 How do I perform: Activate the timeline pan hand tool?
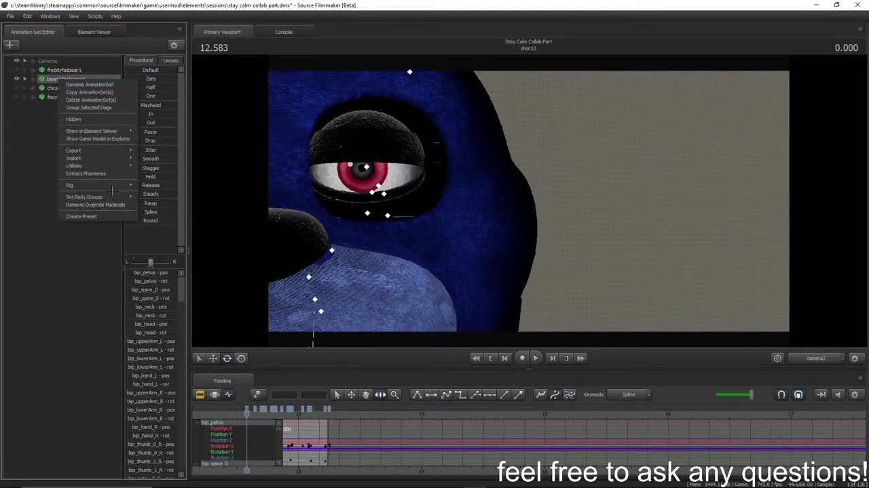pos(365,394)
